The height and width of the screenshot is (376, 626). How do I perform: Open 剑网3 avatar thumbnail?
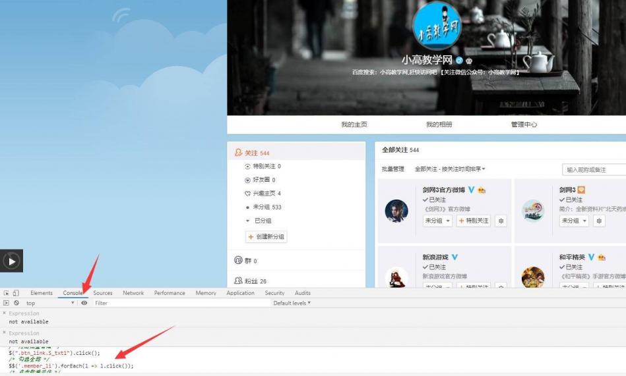(x=533, y=211)
